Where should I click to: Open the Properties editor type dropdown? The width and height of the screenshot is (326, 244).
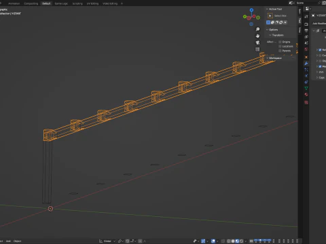point(308,9)
